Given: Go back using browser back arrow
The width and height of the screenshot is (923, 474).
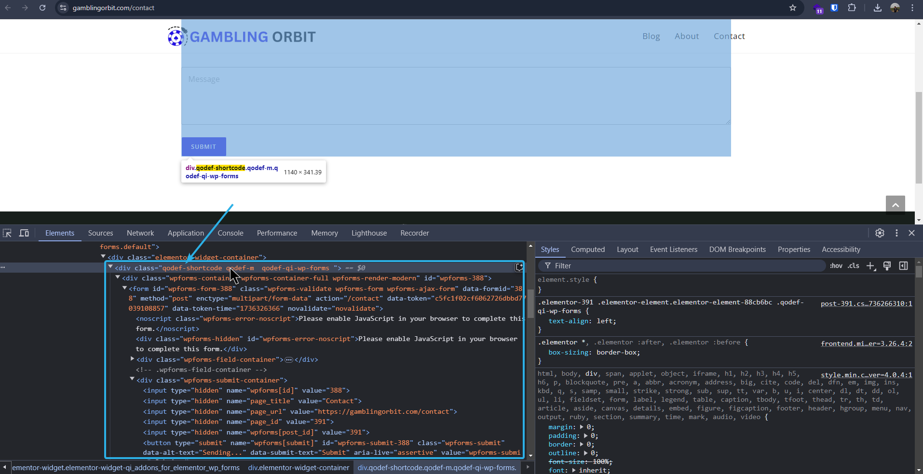Looking at the screenshot, I should pos(8,8).
